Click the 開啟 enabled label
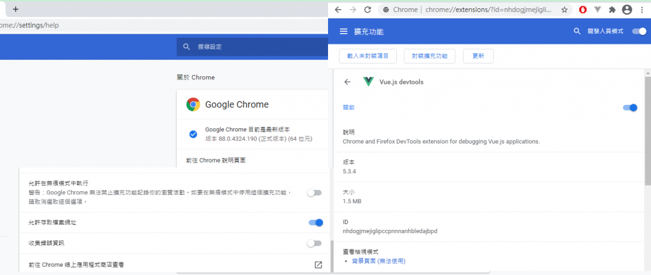The image size is (651, 275). click(x=349, y=107)
